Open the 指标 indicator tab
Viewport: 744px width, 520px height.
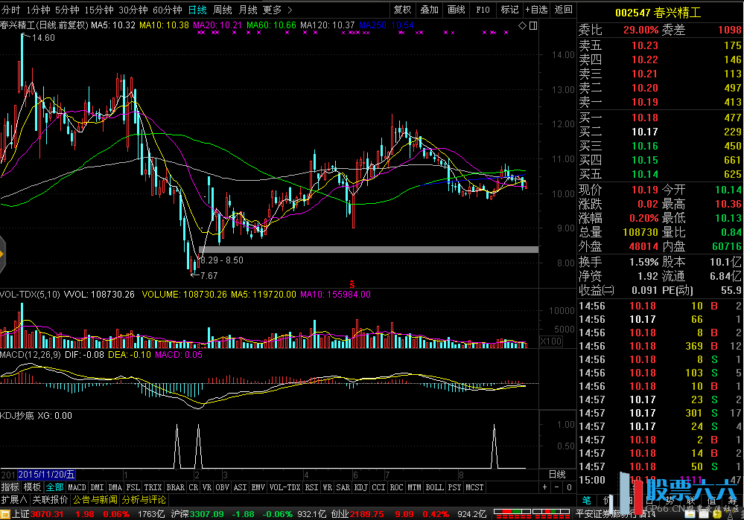(x=10, y=487)
